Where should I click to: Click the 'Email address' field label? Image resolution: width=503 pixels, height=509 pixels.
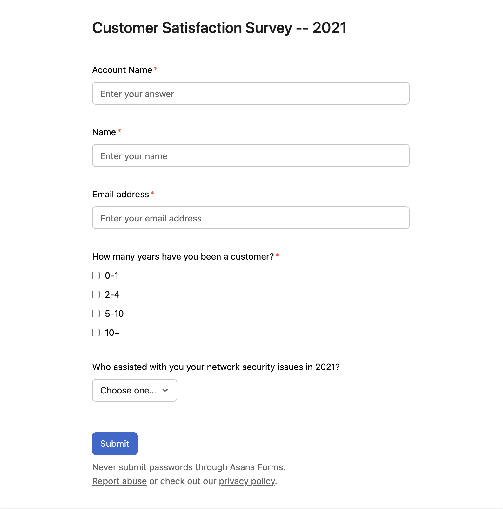[x=120, y=194]
